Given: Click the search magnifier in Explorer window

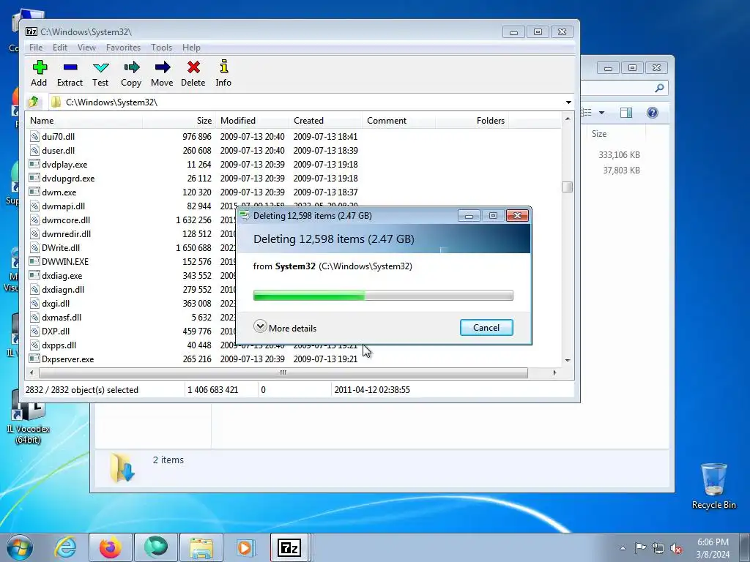Looking at the screenshot, I should pos(659,88).
